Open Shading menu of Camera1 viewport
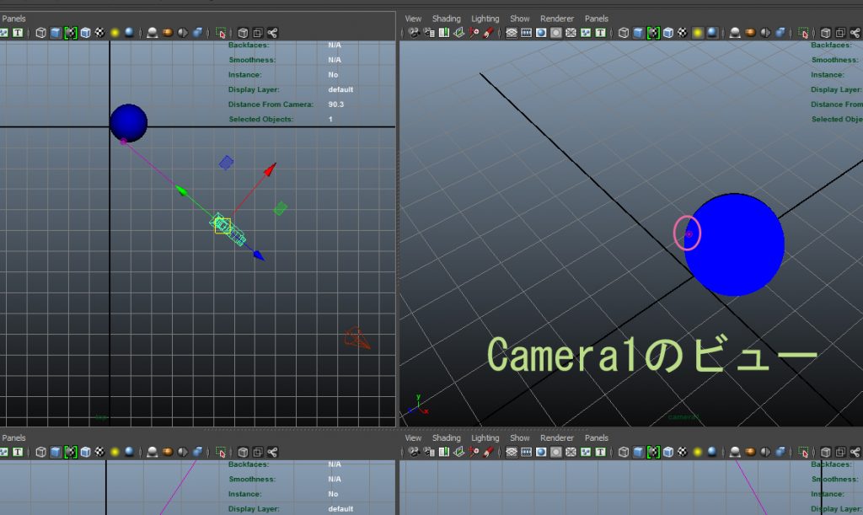Screen dimensions: 863x515 (x=447, y=19)
